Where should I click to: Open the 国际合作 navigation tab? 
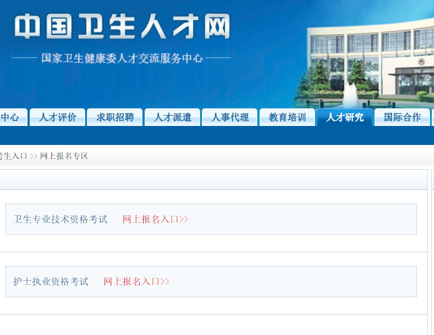(402, 117)
